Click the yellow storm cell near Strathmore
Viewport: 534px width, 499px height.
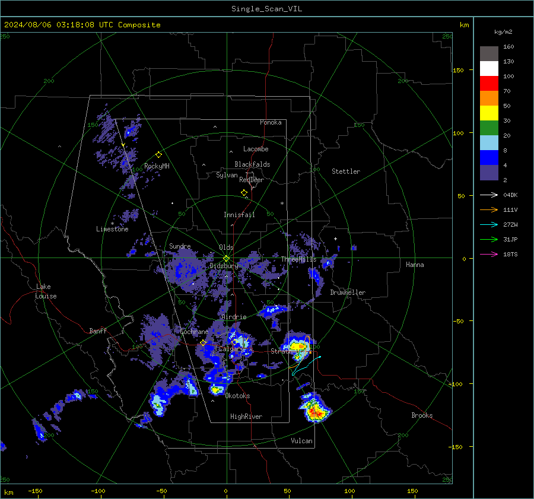298,347
